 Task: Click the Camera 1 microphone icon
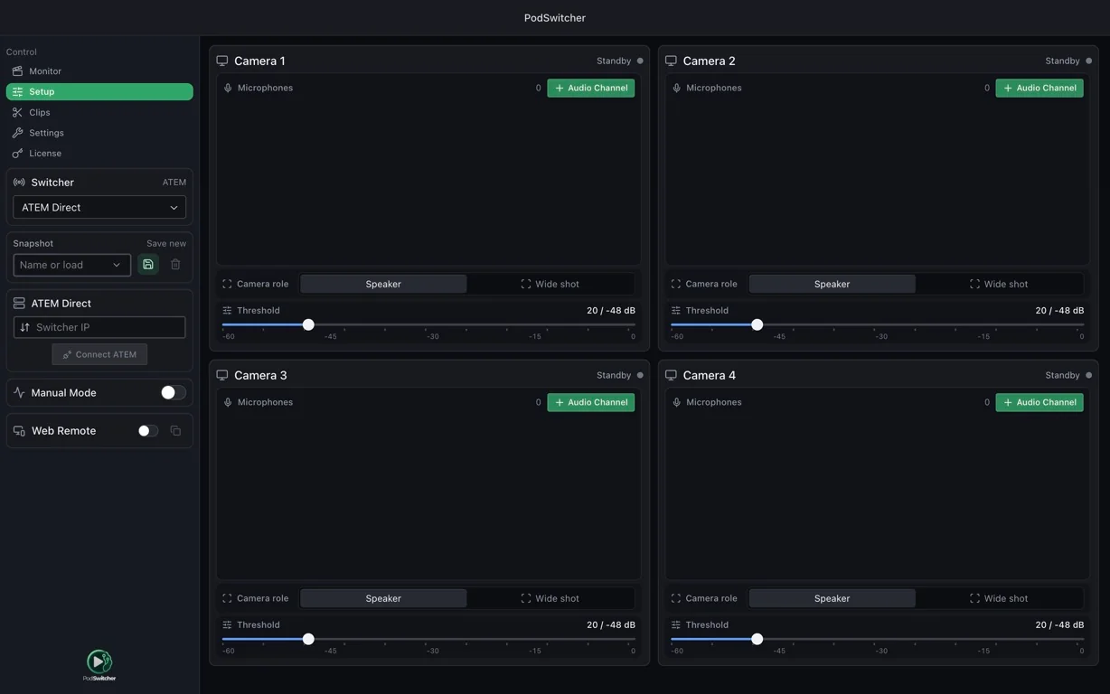coord(228,88)
